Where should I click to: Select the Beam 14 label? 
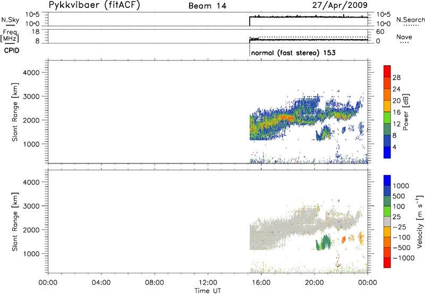[x=207, y=6]
